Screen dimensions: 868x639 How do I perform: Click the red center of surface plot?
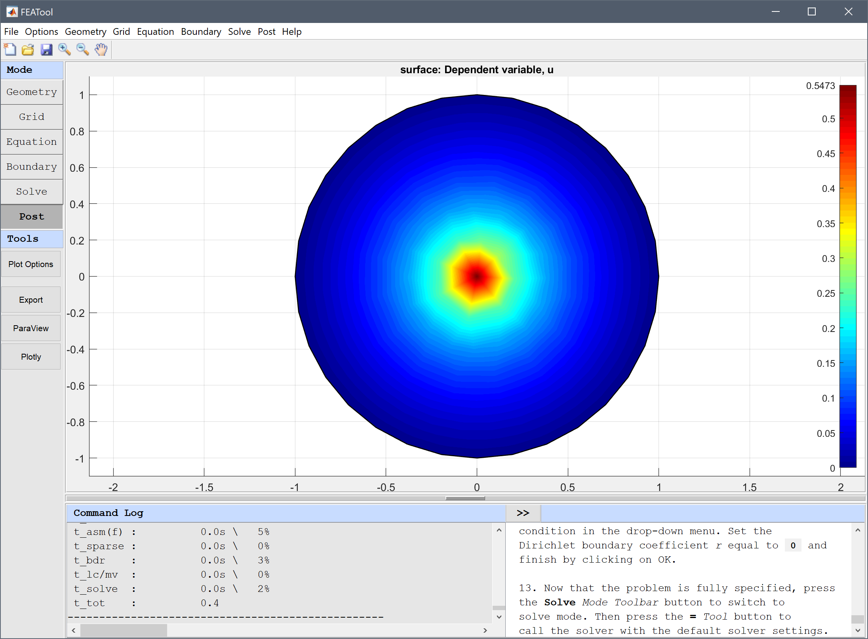[477, 277]
